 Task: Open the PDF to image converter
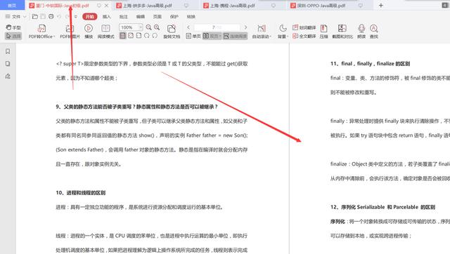pos(70,32)
